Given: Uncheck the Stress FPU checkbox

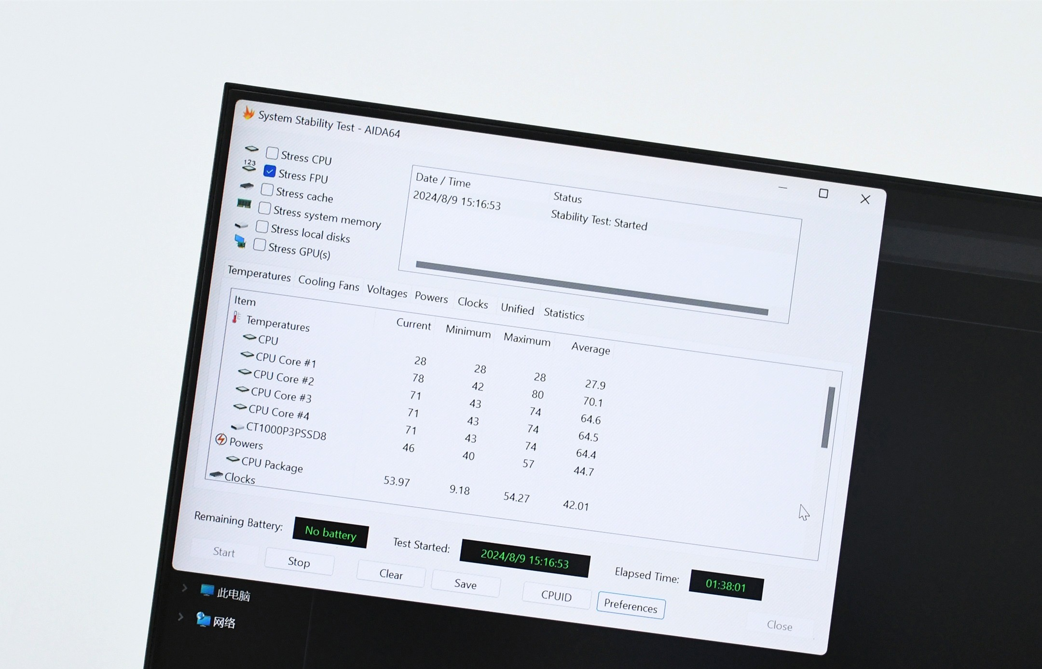Looking at the screenshot, I should point(270,171).
